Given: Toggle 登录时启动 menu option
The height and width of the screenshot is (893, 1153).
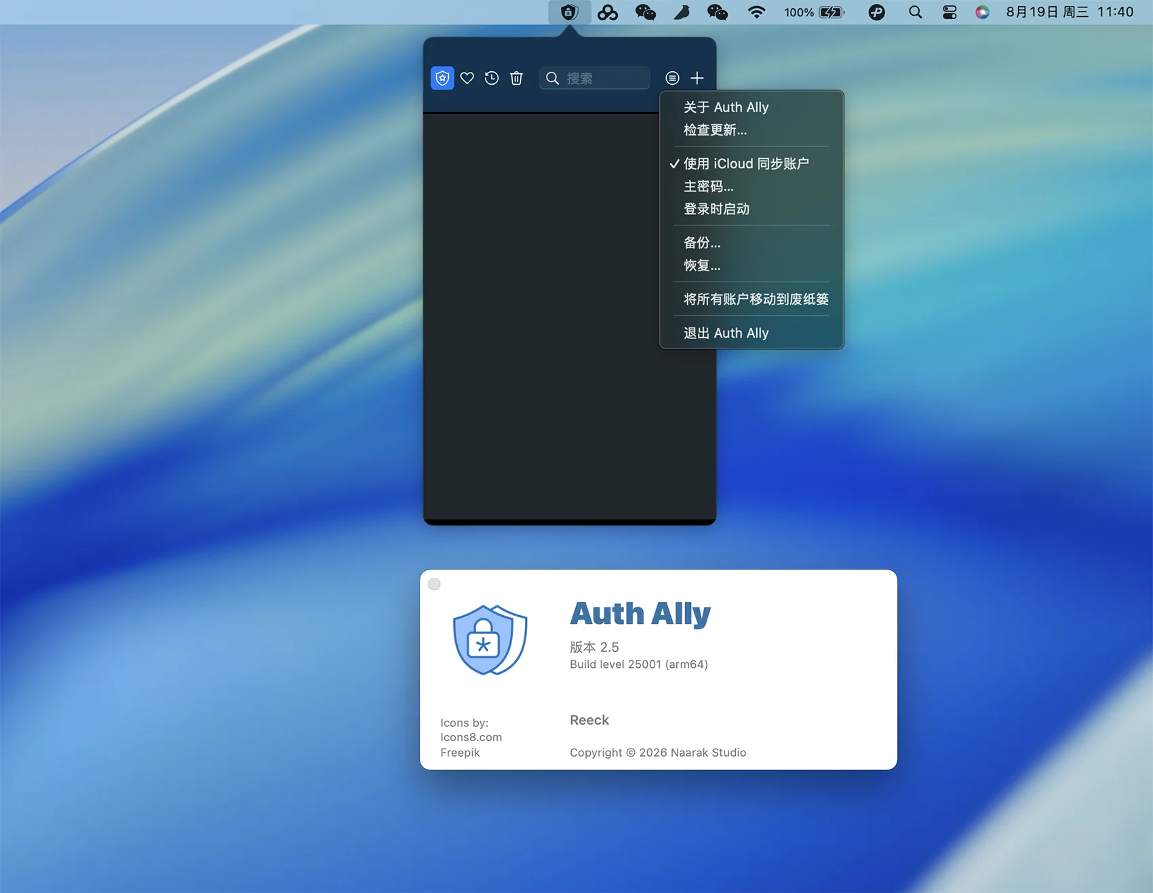Looking at the screenshot, I should (x=751, y=209).
